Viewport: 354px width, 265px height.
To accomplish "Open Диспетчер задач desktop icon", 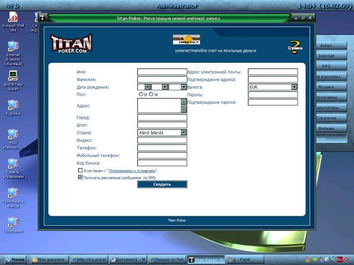I will click(x=13, y=81).
